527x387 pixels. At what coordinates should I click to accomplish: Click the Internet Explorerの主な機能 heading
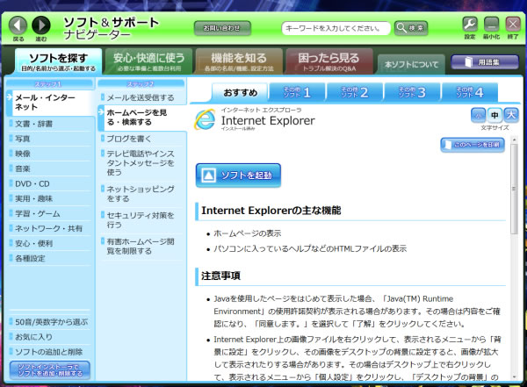[x=271, y=211]
